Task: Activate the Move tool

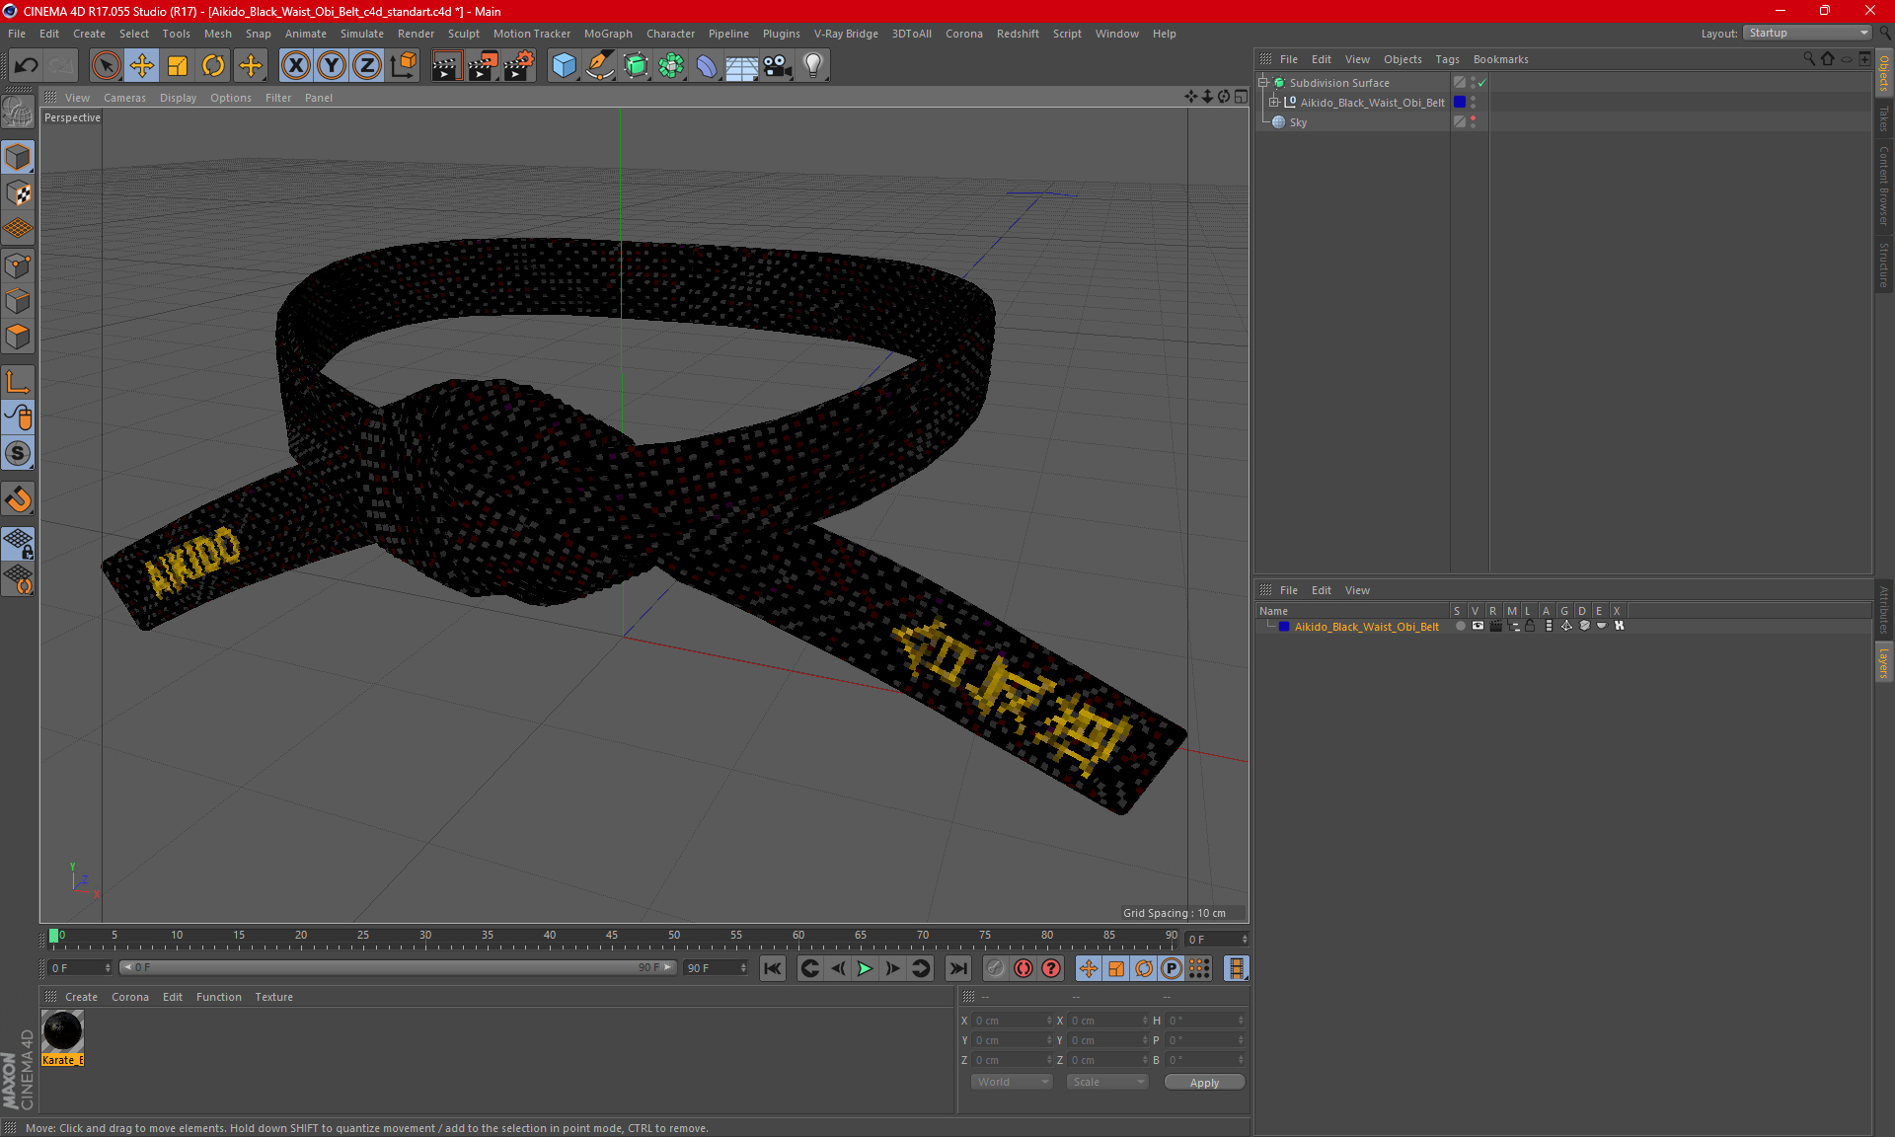Action: pyautogui.click(x=142, y=66)
